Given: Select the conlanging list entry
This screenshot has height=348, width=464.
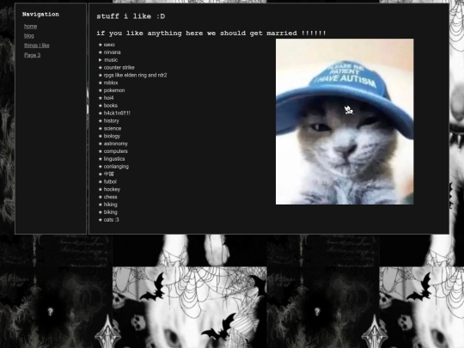Looking at the screenshot, I should click(x=116, y=167).
